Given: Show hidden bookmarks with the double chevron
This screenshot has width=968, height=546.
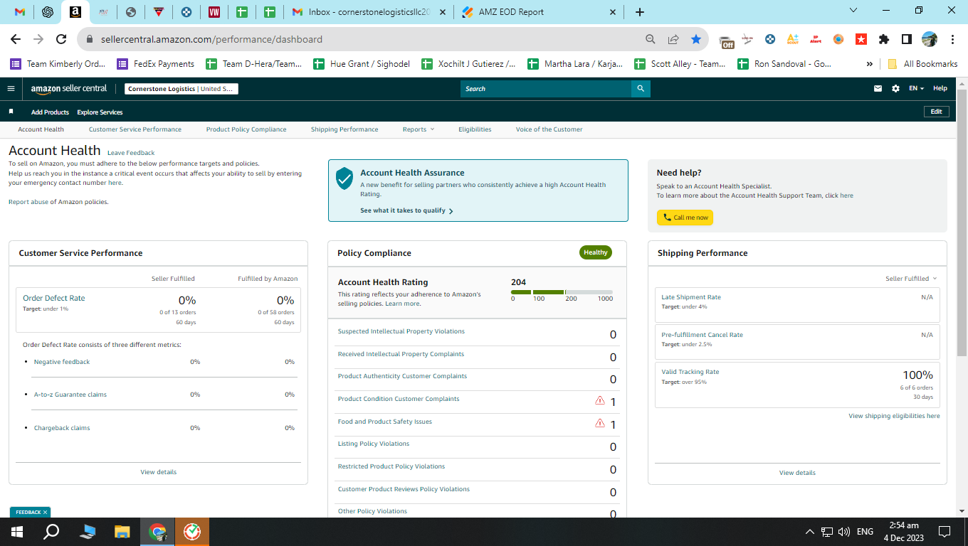Looking at the screenshot, I should pos(869,63).
